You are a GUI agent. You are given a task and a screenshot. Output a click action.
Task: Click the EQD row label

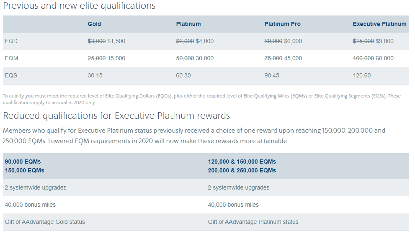tap(11, 41)
